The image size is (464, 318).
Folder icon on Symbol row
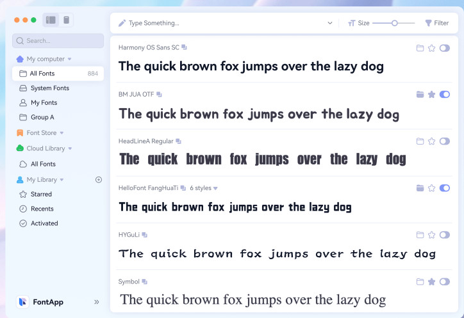tap(420, 282)
